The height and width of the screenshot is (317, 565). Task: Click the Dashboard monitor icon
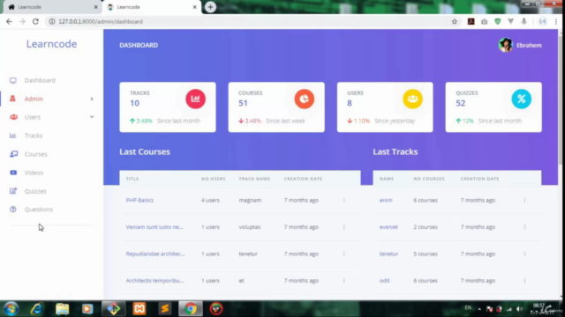coord(13,80)
